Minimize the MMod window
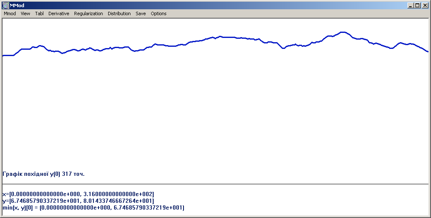 (x=411, y=5)
